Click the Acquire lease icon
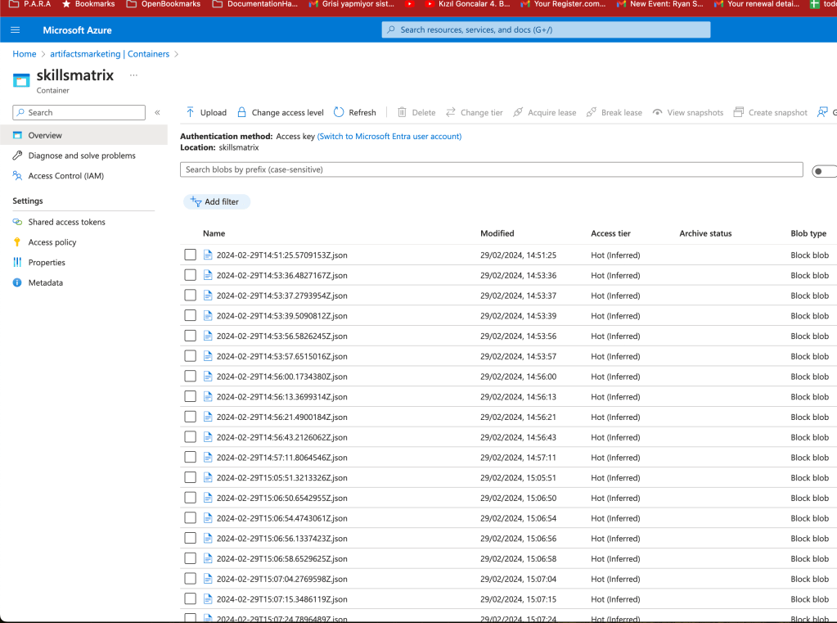 tap(518, 112)
